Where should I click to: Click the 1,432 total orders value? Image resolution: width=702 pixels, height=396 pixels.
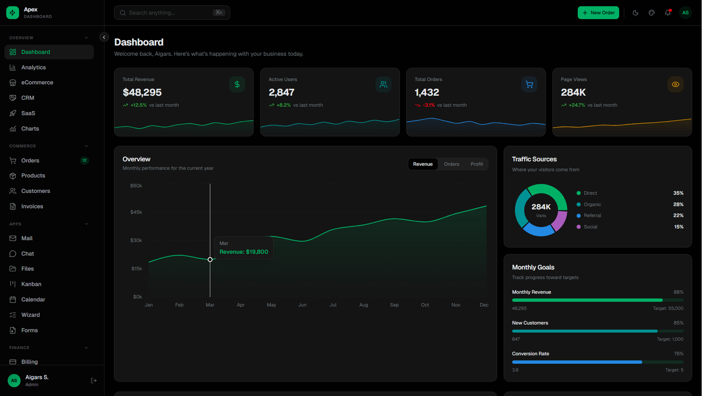point(427,92)
